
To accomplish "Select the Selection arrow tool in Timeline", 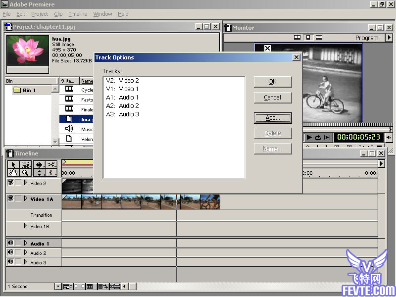I will point(13,165).
